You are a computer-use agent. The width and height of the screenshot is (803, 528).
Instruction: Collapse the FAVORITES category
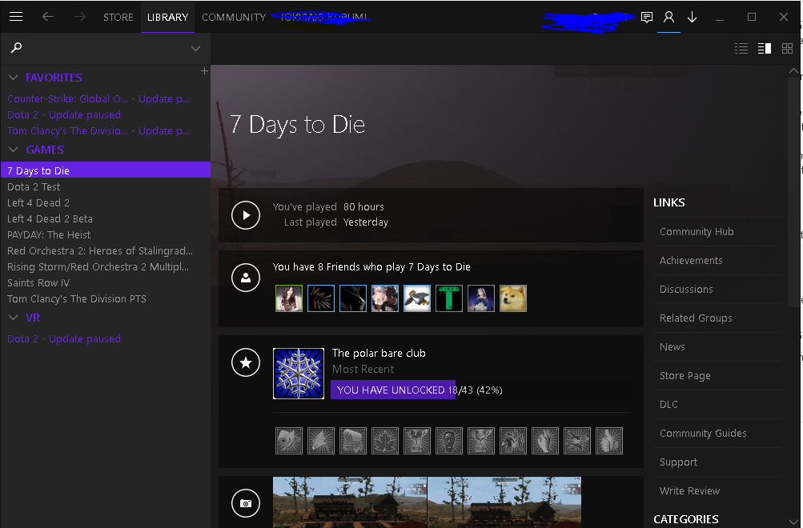click(14, 78)
